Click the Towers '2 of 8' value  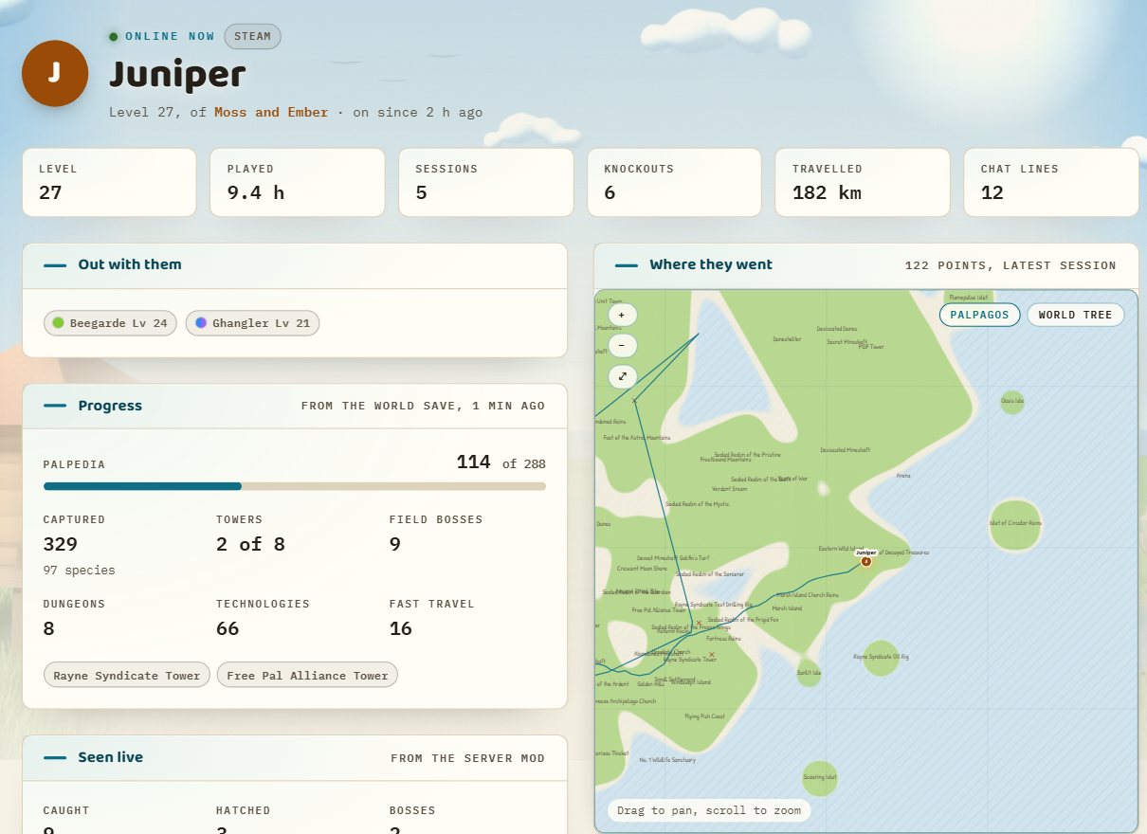click(250, 544)
